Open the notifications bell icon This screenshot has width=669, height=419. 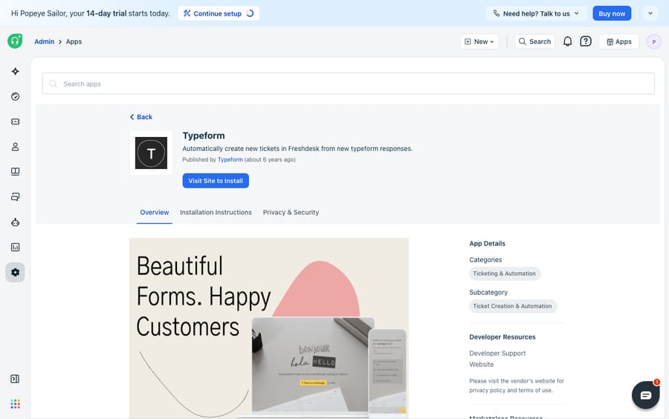pyautogui.click(x=567, y=42)
